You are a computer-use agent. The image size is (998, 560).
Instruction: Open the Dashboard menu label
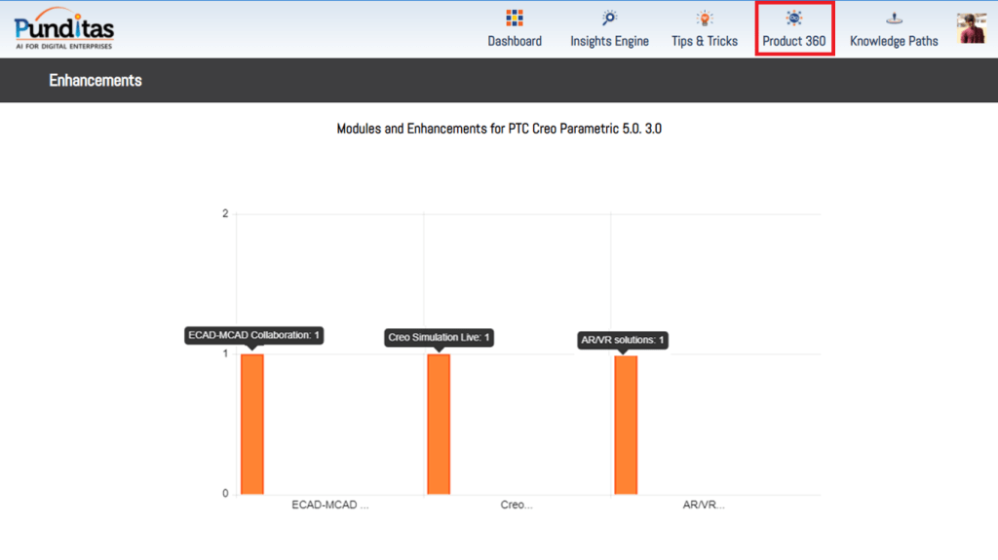point(515,41)
